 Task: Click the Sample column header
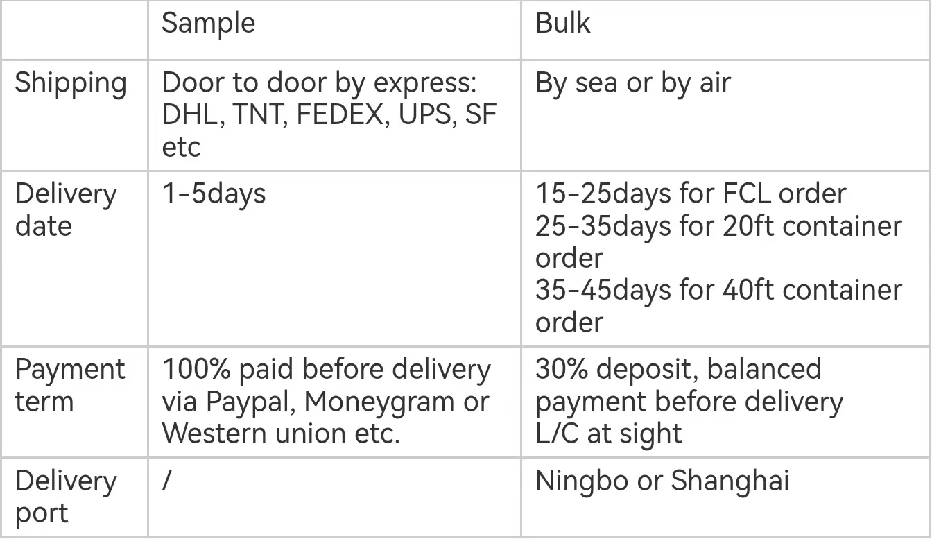tap(208, 24)
